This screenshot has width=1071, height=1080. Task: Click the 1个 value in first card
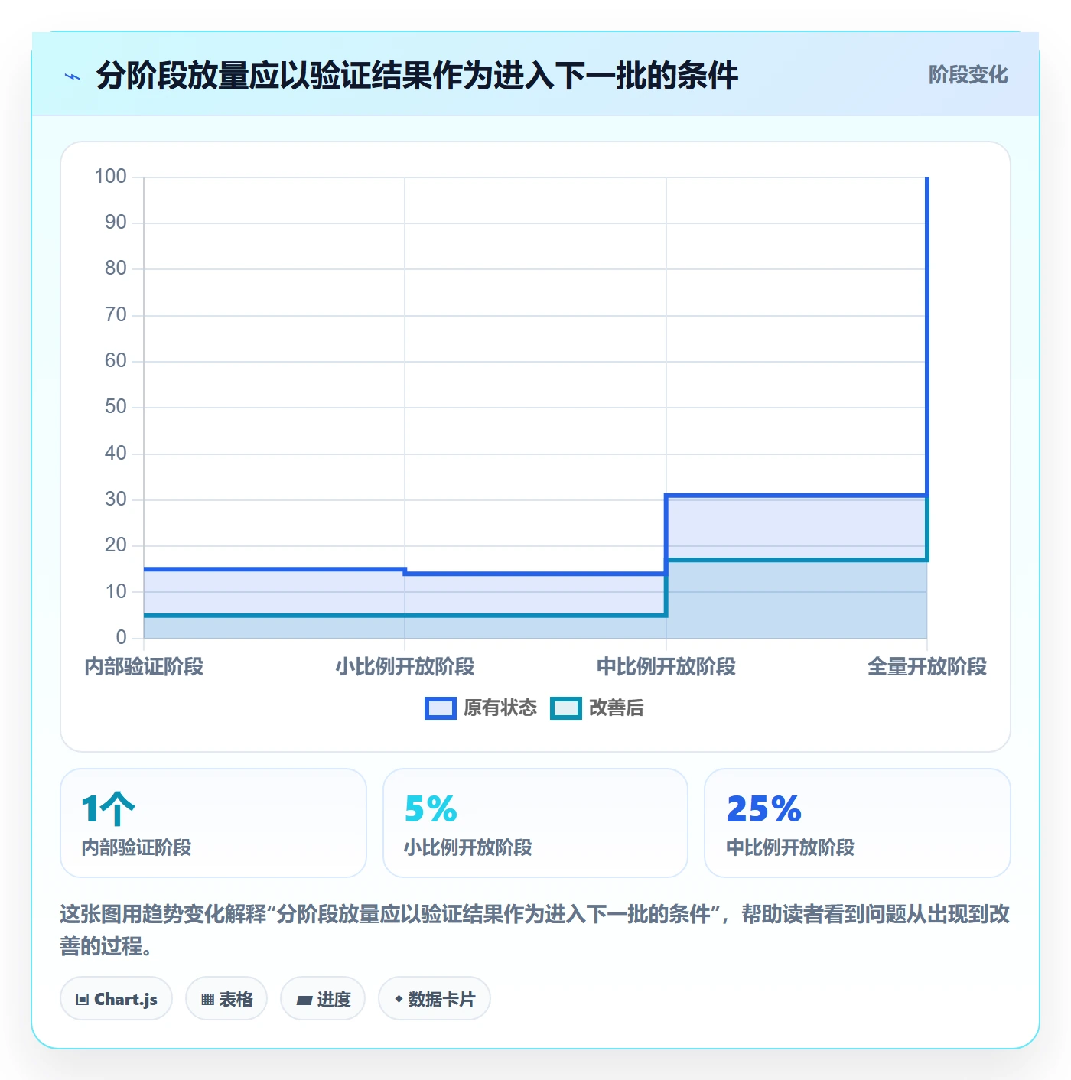pyautogui.click(x=108, y=809)
